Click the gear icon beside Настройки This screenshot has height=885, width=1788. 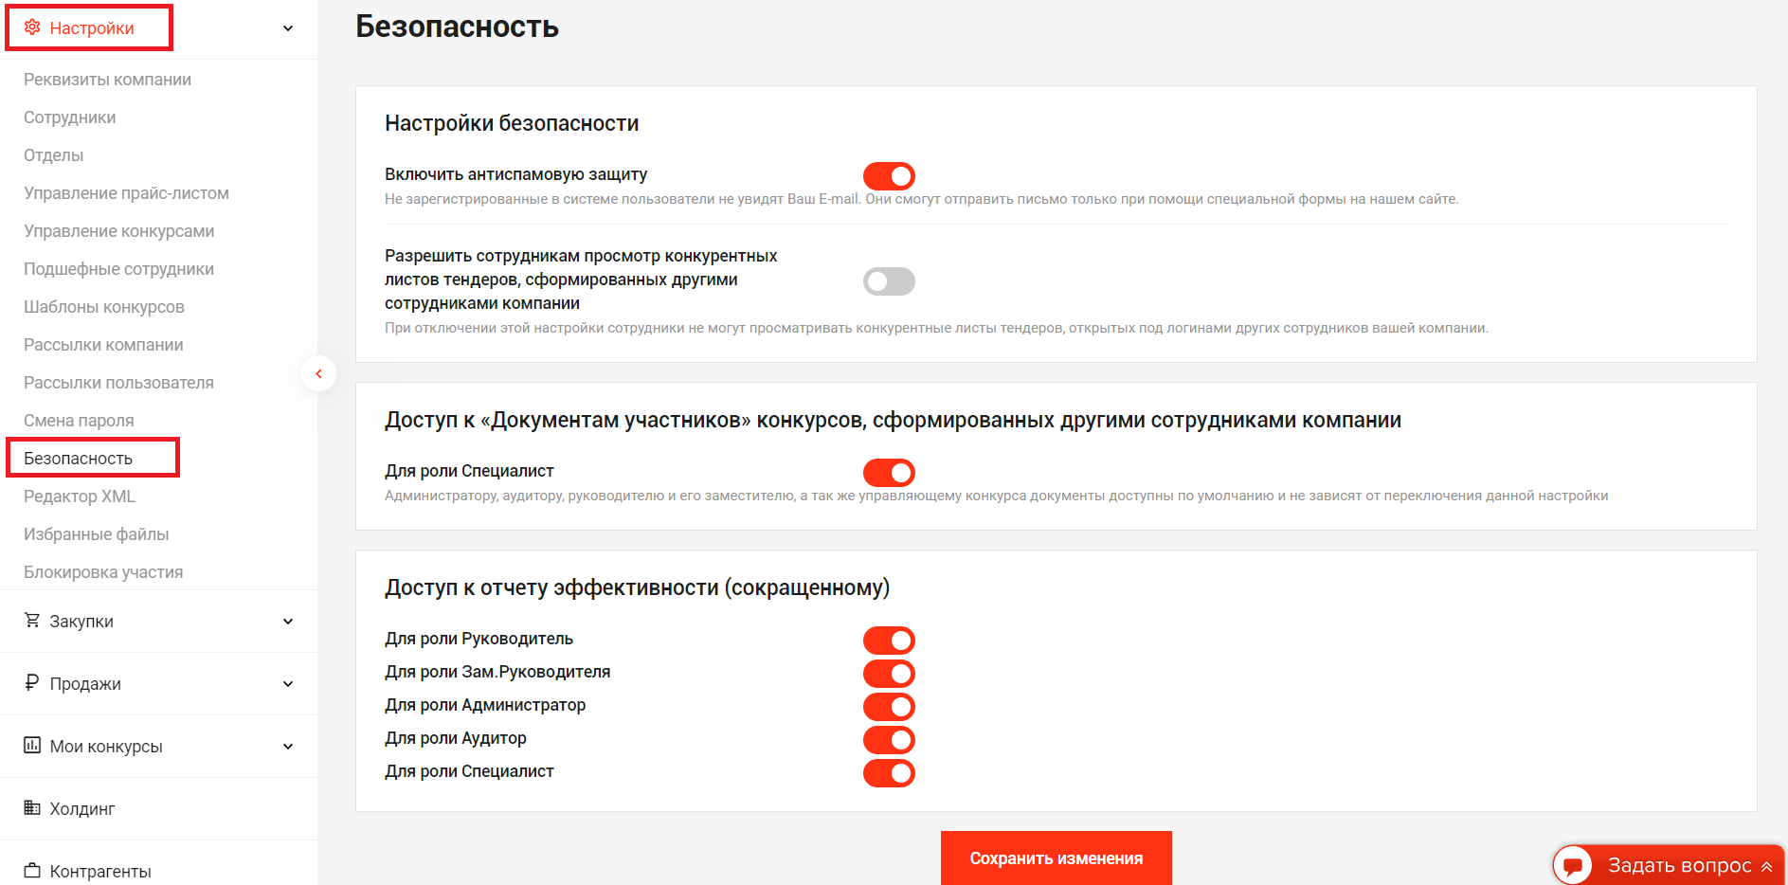(x=32, y=27)
